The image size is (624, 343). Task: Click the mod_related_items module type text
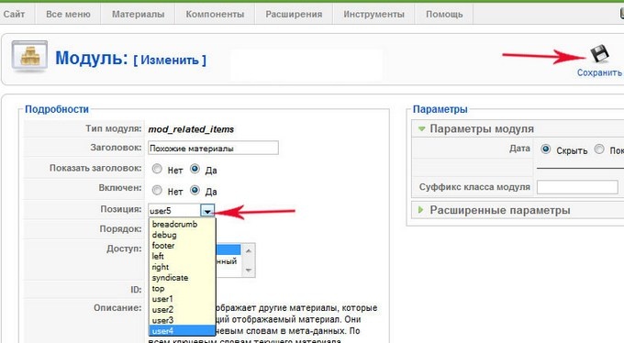191,129
